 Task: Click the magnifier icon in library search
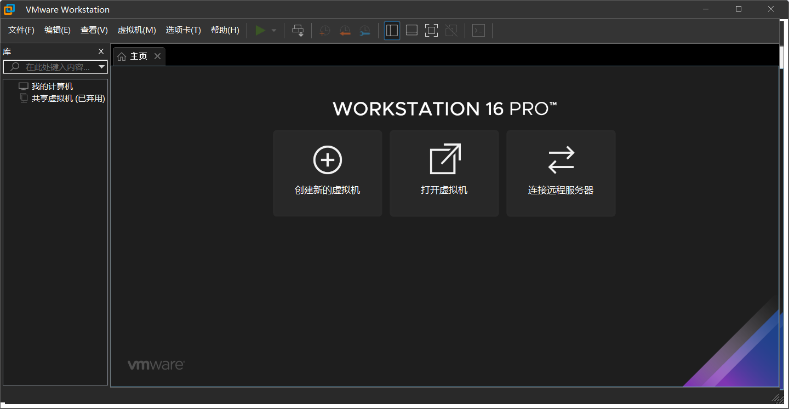[x=15, y=67]
